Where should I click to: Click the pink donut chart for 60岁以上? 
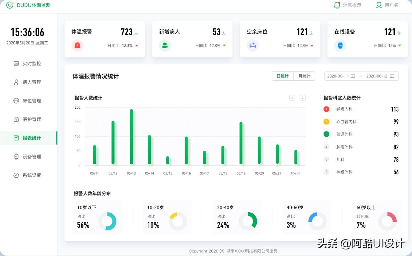(387, 221)
